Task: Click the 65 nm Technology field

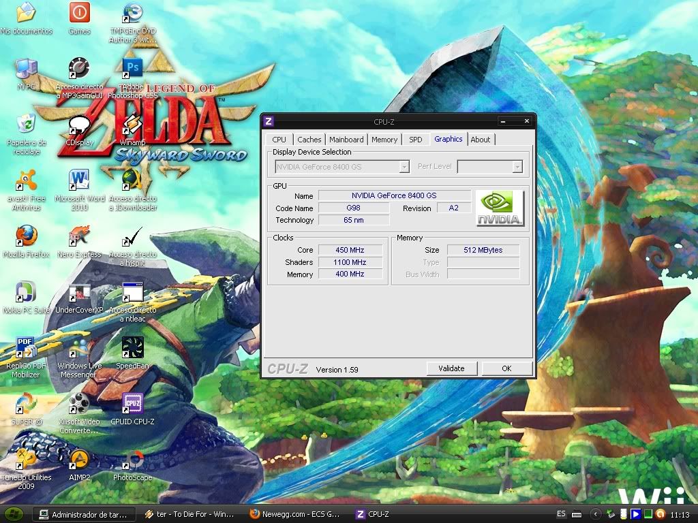Action: click(354, 220)
